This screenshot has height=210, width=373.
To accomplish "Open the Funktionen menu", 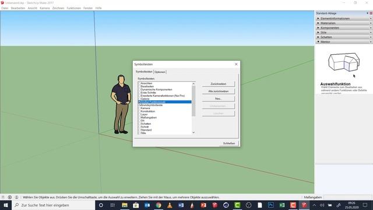I will 74,8.
